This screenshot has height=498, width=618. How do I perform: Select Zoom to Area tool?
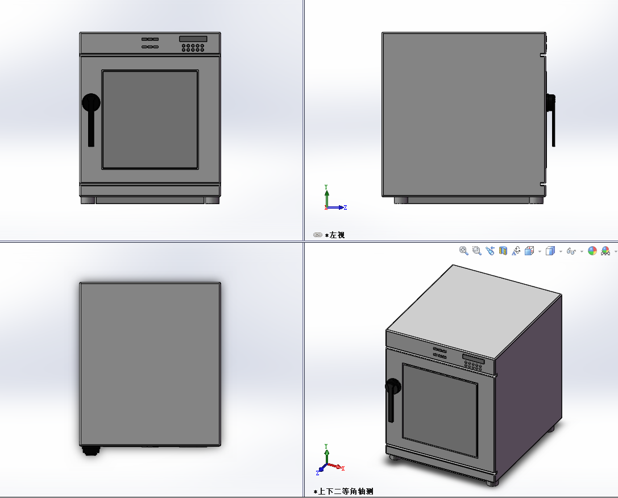pos(477,251)
